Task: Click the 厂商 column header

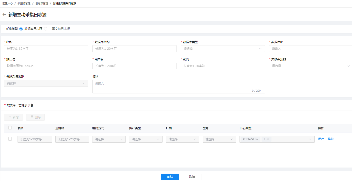Action: click(169, 128)
